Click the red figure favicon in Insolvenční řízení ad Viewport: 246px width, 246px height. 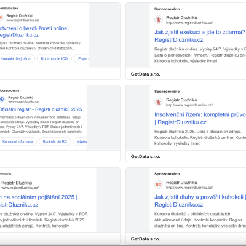click(158, 102)
